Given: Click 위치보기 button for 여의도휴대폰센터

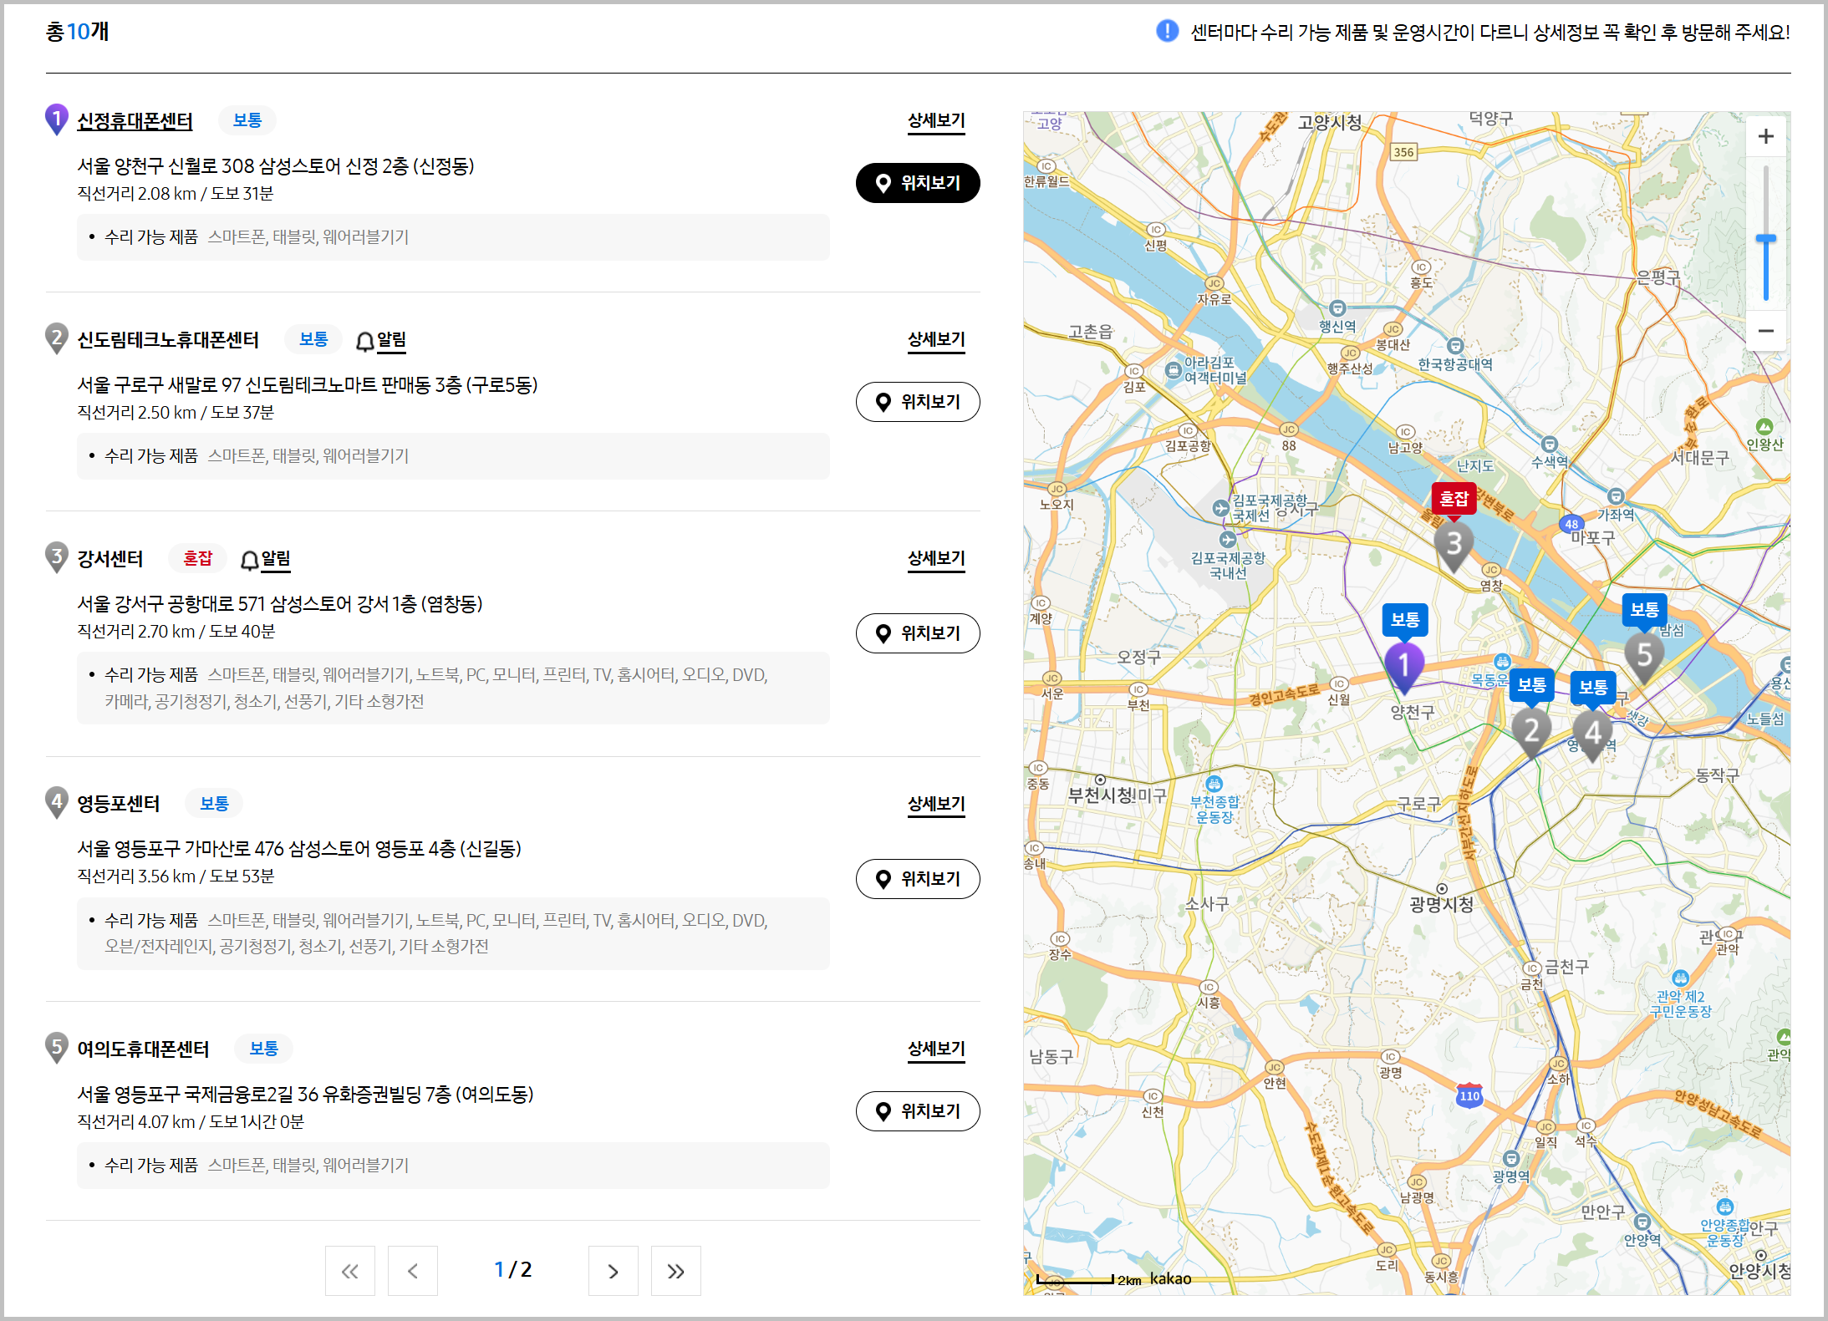Looking at the screenshot, I should [x=917, y=1111].
